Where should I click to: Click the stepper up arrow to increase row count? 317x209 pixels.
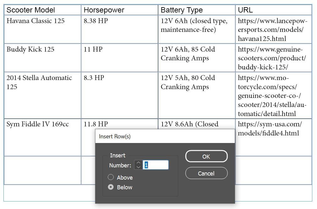[x=138, y=163]
